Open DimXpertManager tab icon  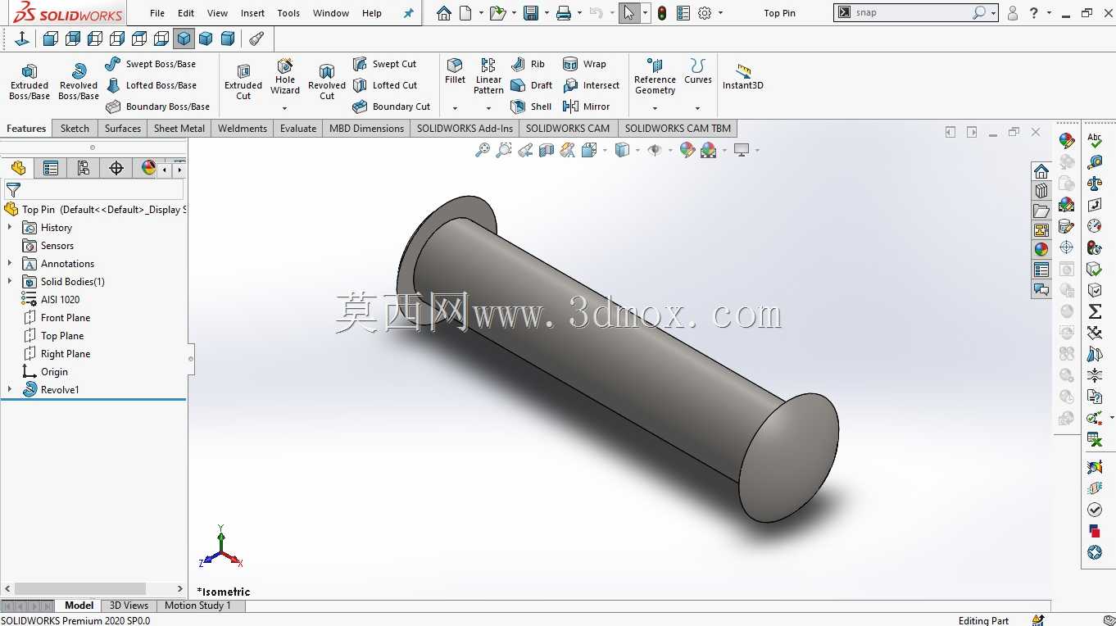[116, 168]
